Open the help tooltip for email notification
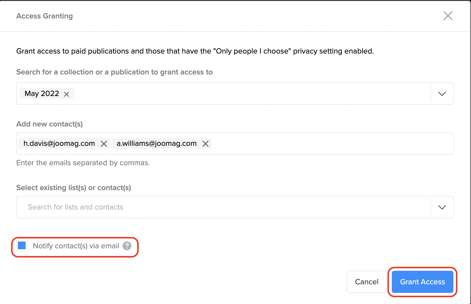This screenshot has width=471, height=304. (x=127, y=246)
